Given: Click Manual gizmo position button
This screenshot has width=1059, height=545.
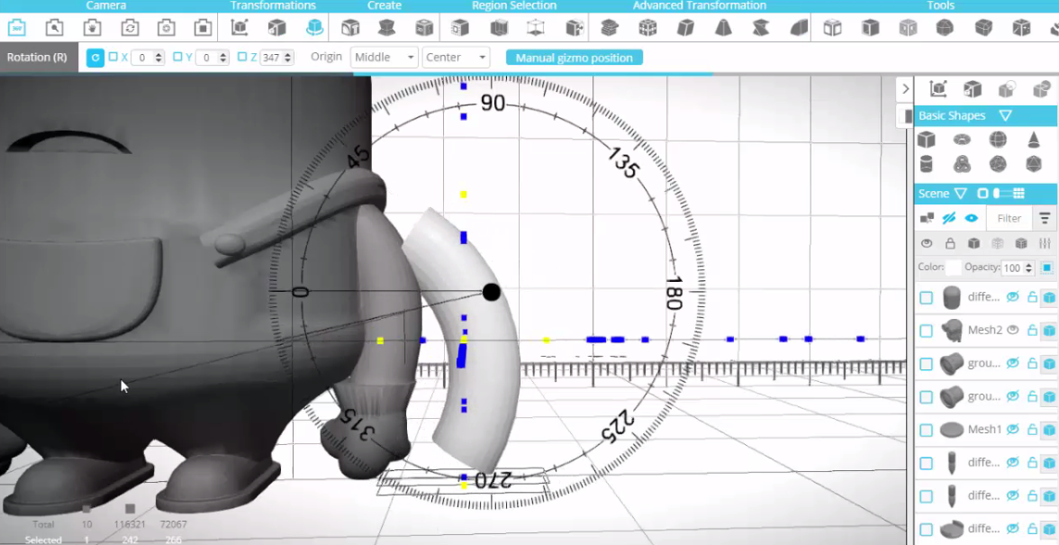Looking at the screenshot, I should 575,58.
